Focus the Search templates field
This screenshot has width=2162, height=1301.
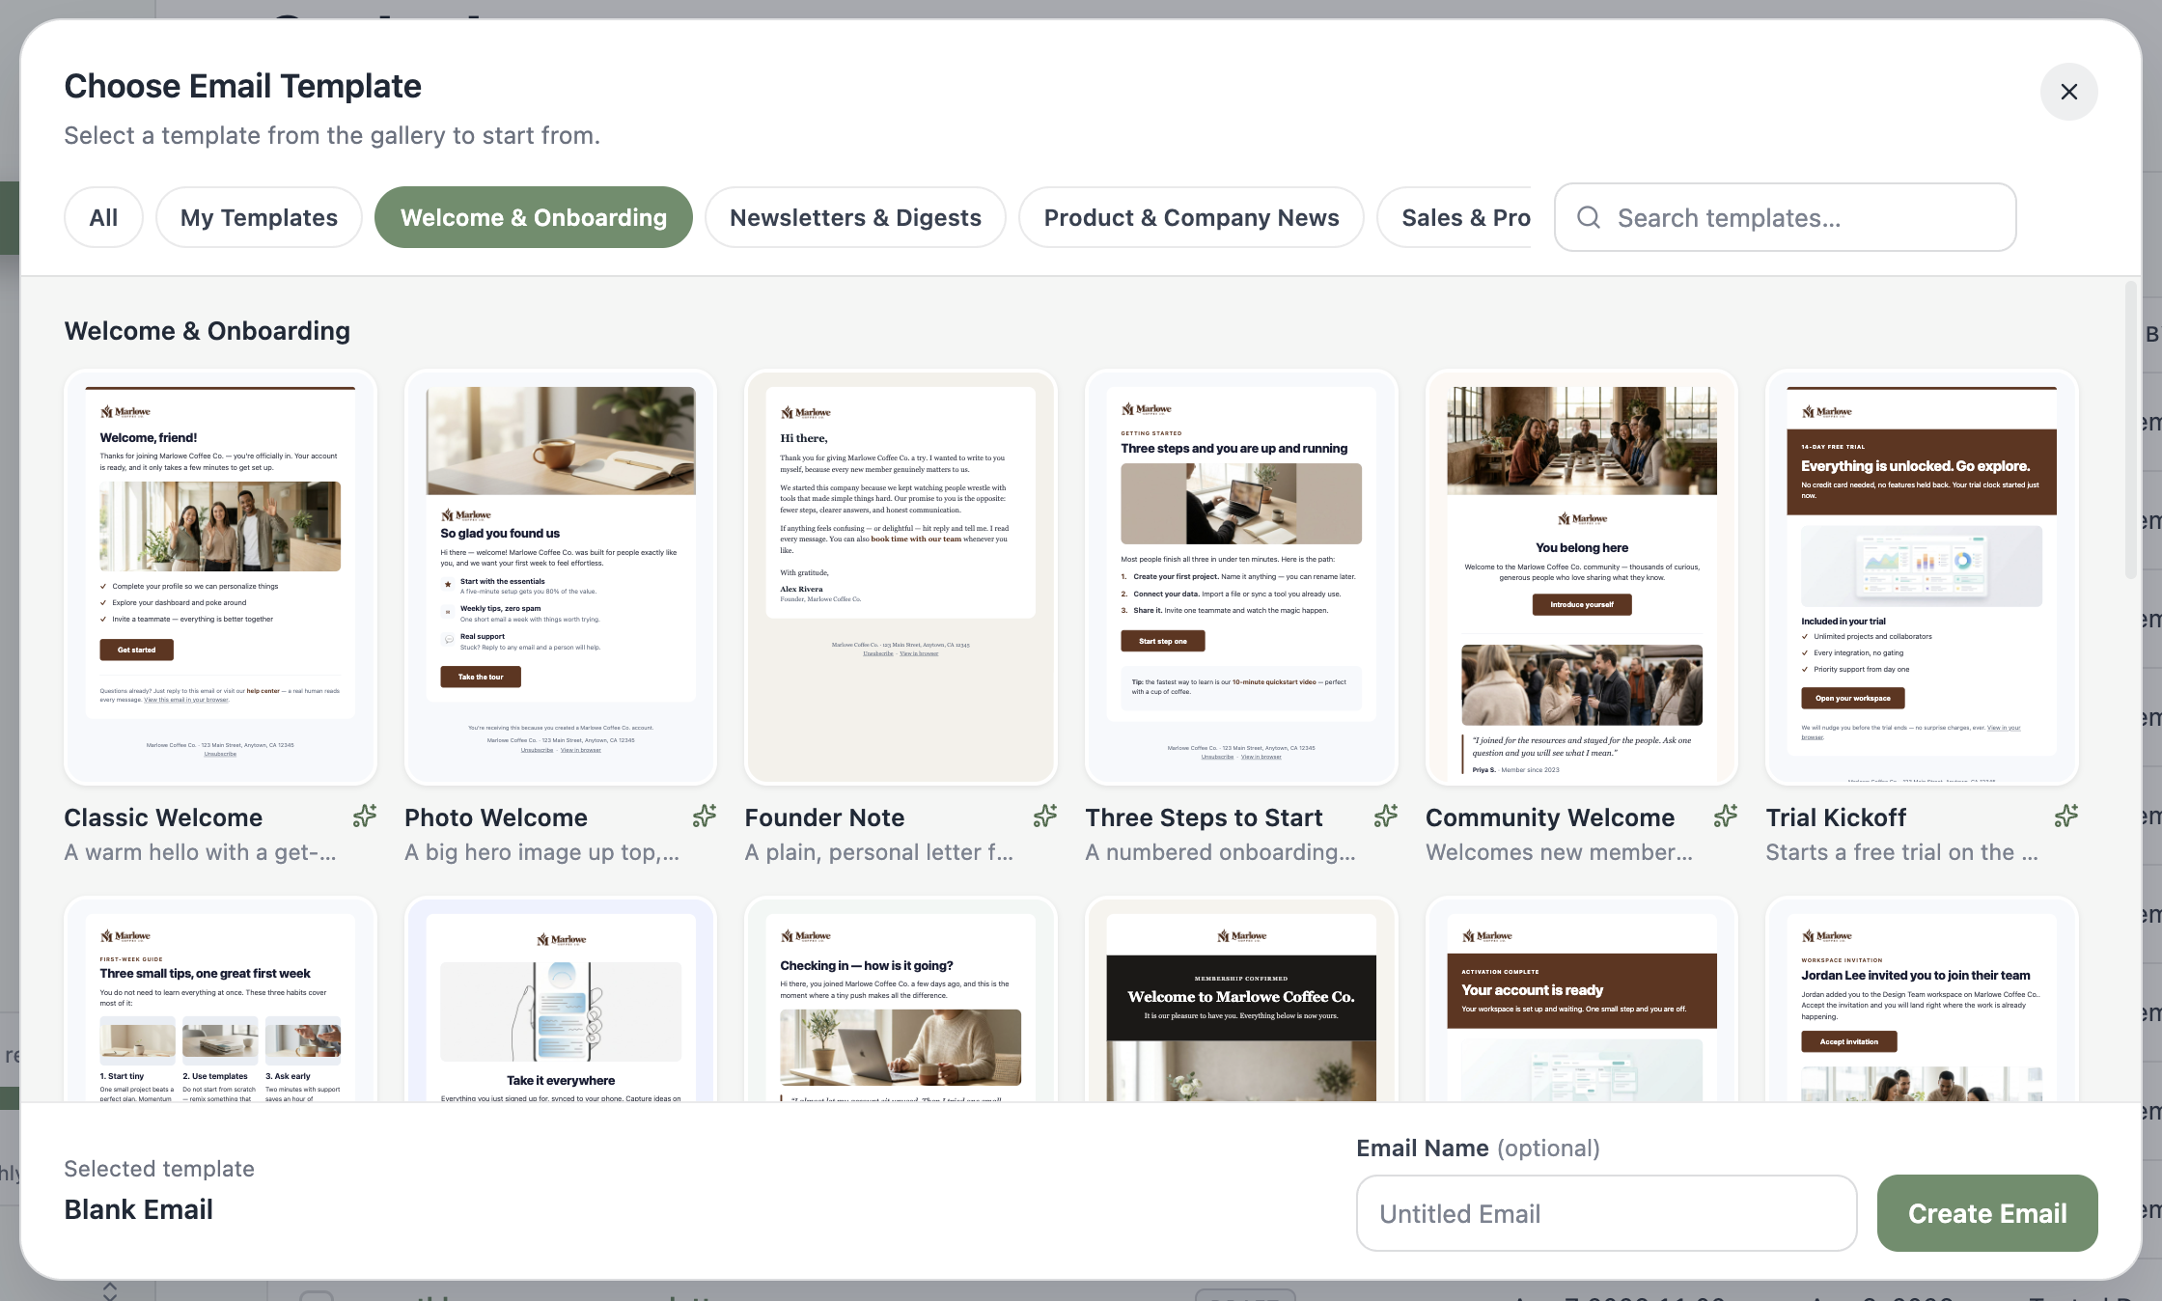1785,217
